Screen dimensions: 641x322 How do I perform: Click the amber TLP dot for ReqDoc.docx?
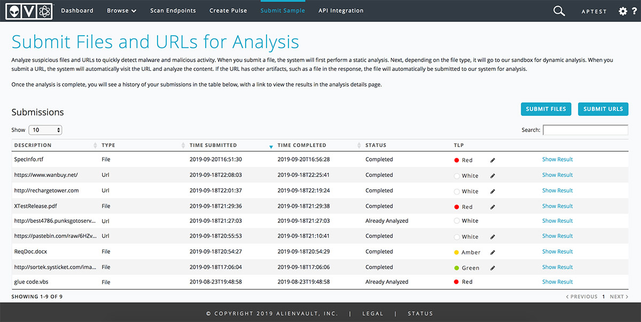tap(457, 252)
